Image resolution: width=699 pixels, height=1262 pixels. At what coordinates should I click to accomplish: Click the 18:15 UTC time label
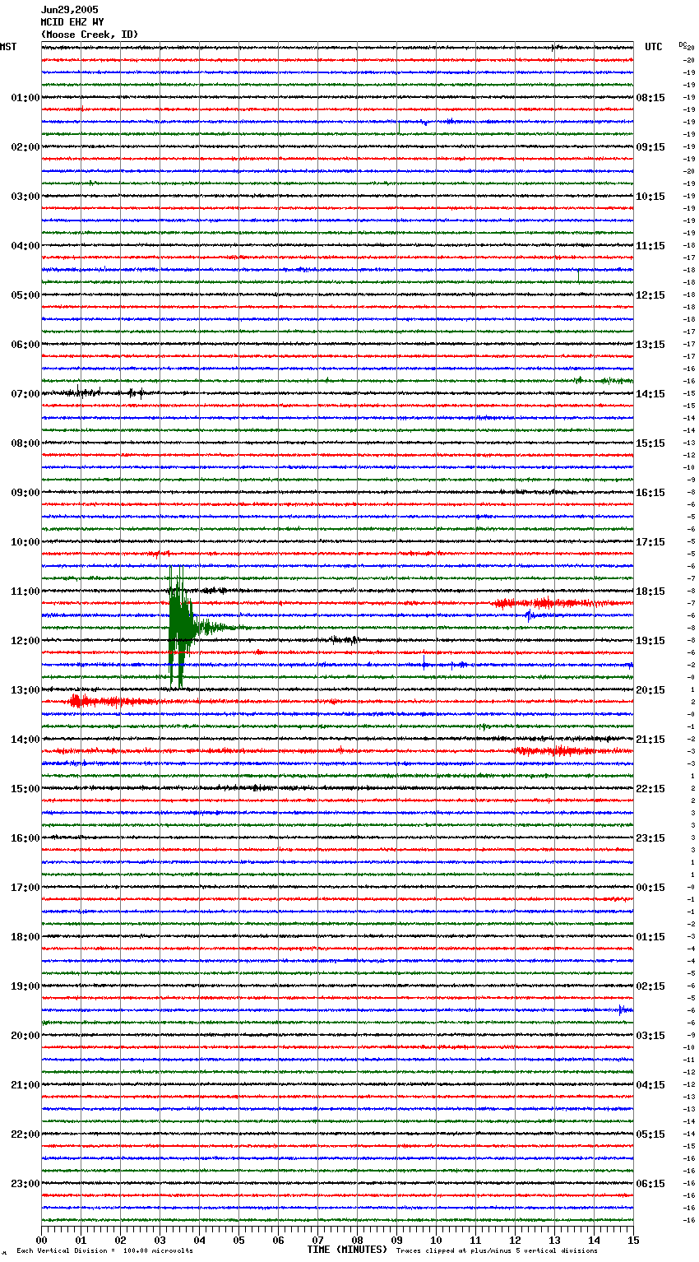(650, 592)
